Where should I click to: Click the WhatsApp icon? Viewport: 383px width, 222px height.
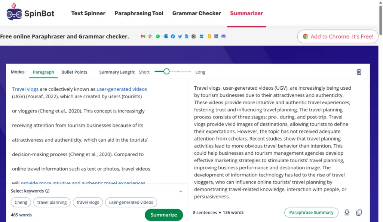(158, 37)
